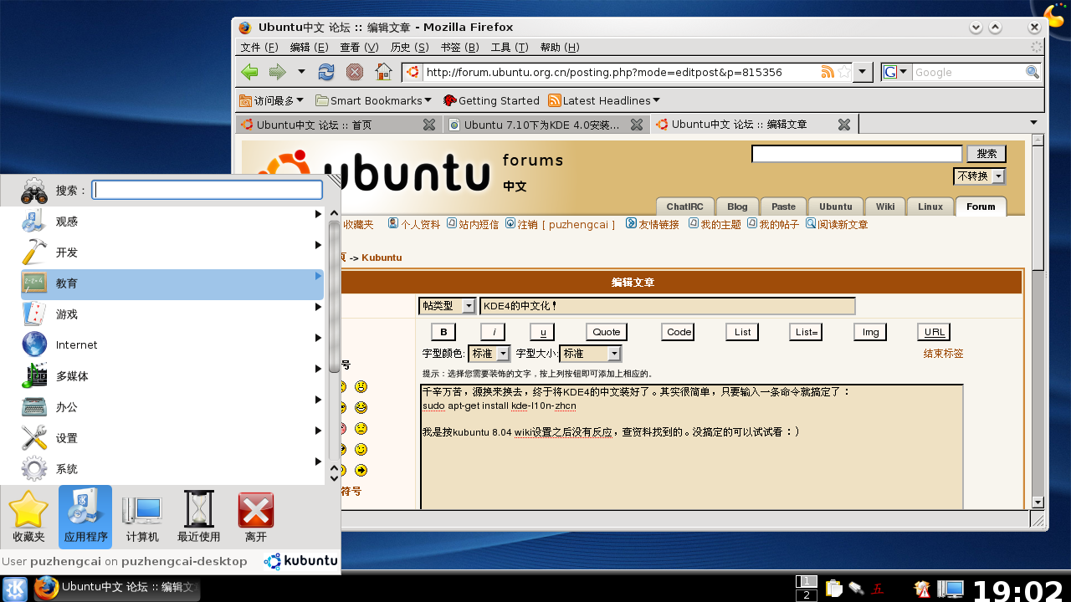Image resolution: width=1071 pixels, height=602 pixels.
Task: Insert URL tag button
Action: click(x=934, y=332)
